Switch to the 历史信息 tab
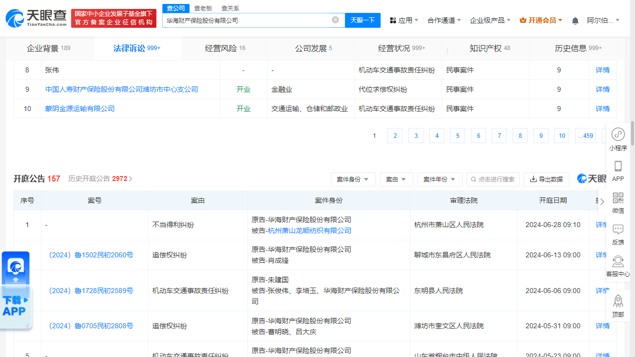This screenshot has width=635, height=357. pyautogui.click(x=578, y=48)
